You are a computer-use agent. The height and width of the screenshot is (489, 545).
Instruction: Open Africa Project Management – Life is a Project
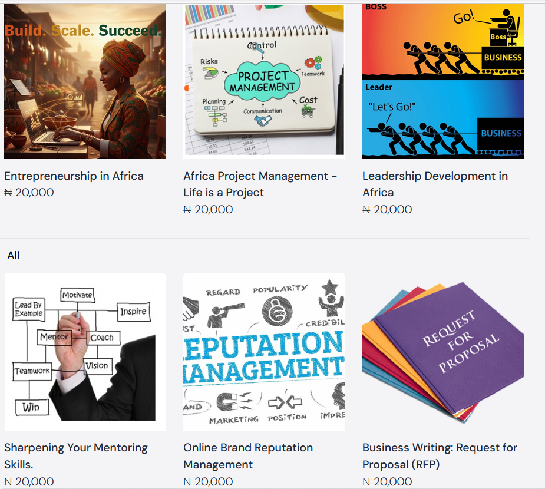[260, 184]
